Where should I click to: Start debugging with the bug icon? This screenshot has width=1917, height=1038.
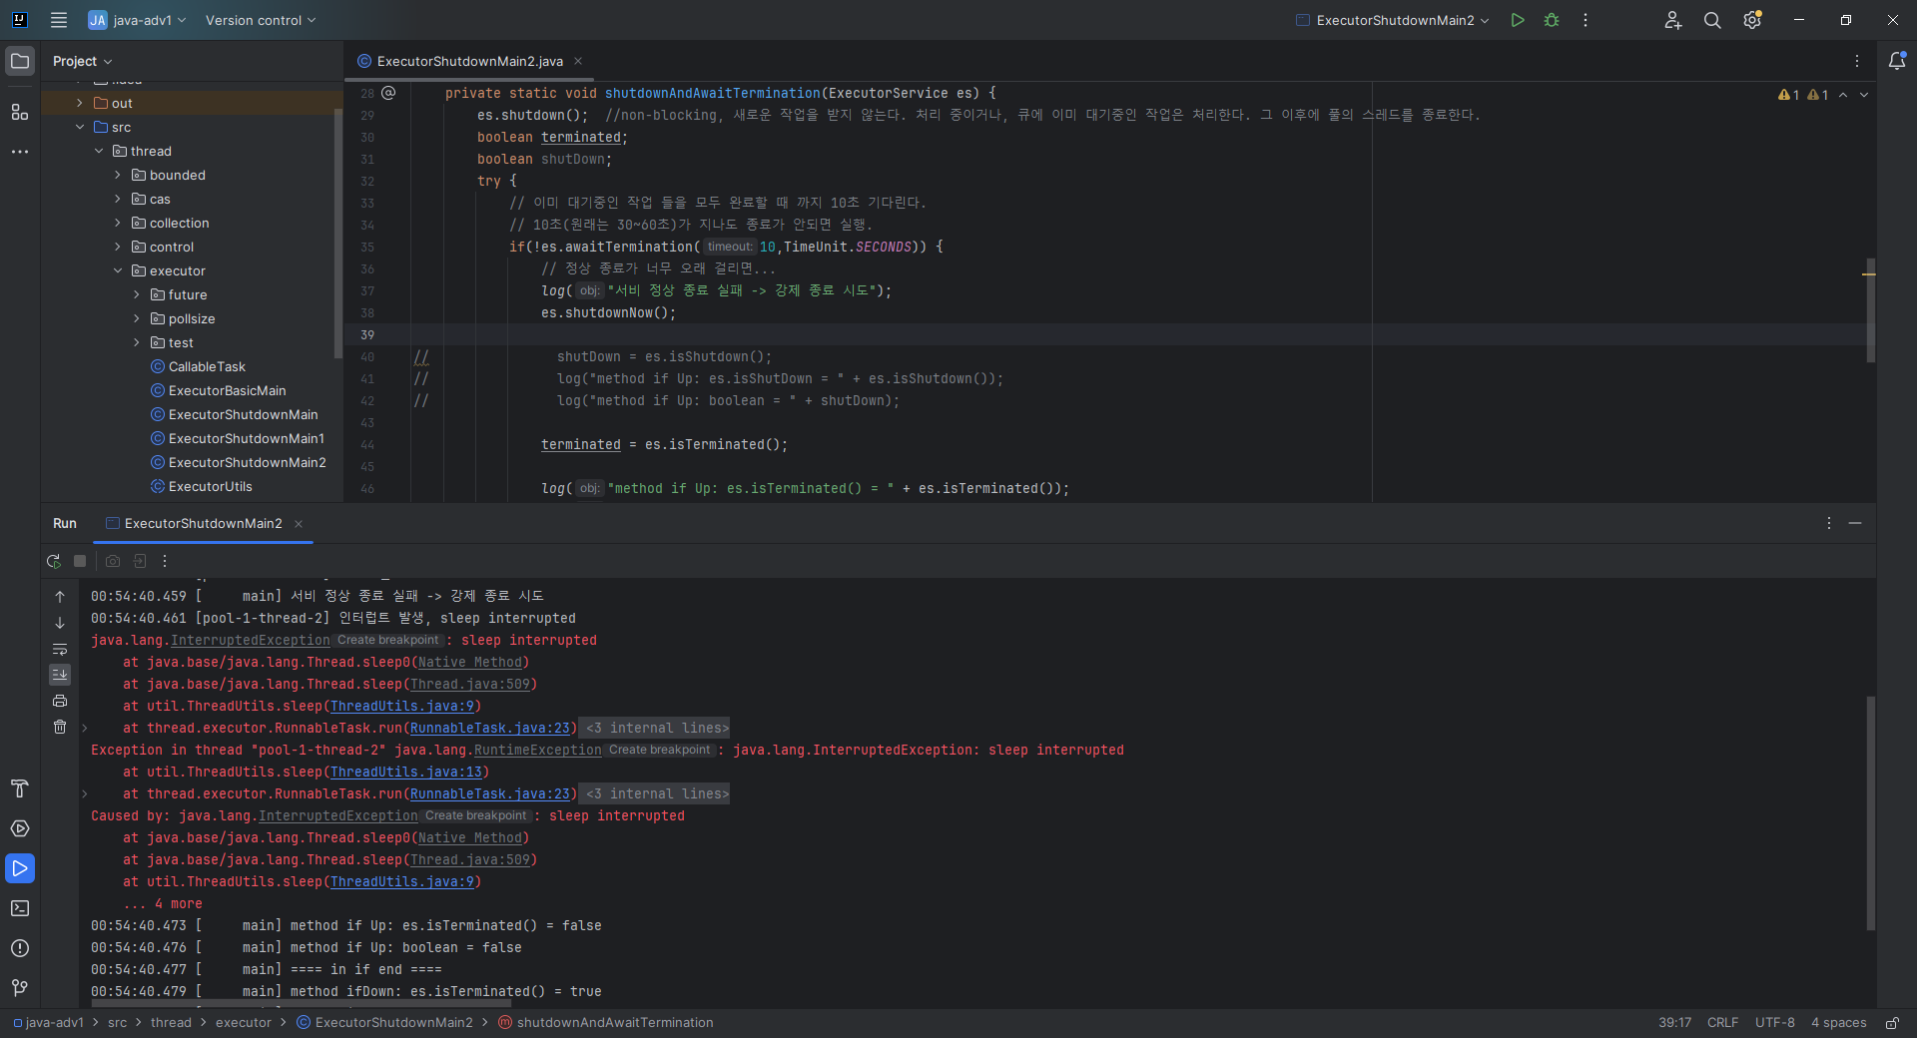[x=1552, y=20]
